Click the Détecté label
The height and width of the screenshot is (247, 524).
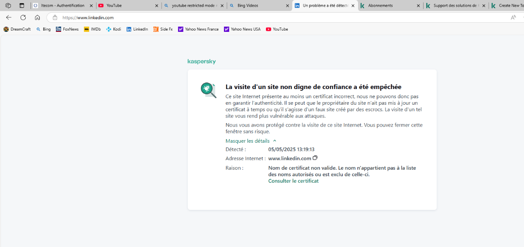coord(236,149)
